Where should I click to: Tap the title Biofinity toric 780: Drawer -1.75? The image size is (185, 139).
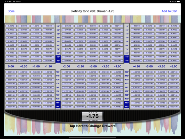point(92,11)
